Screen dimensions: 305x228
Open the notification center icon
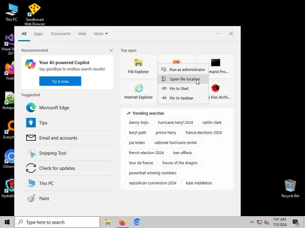click(295, 222)
